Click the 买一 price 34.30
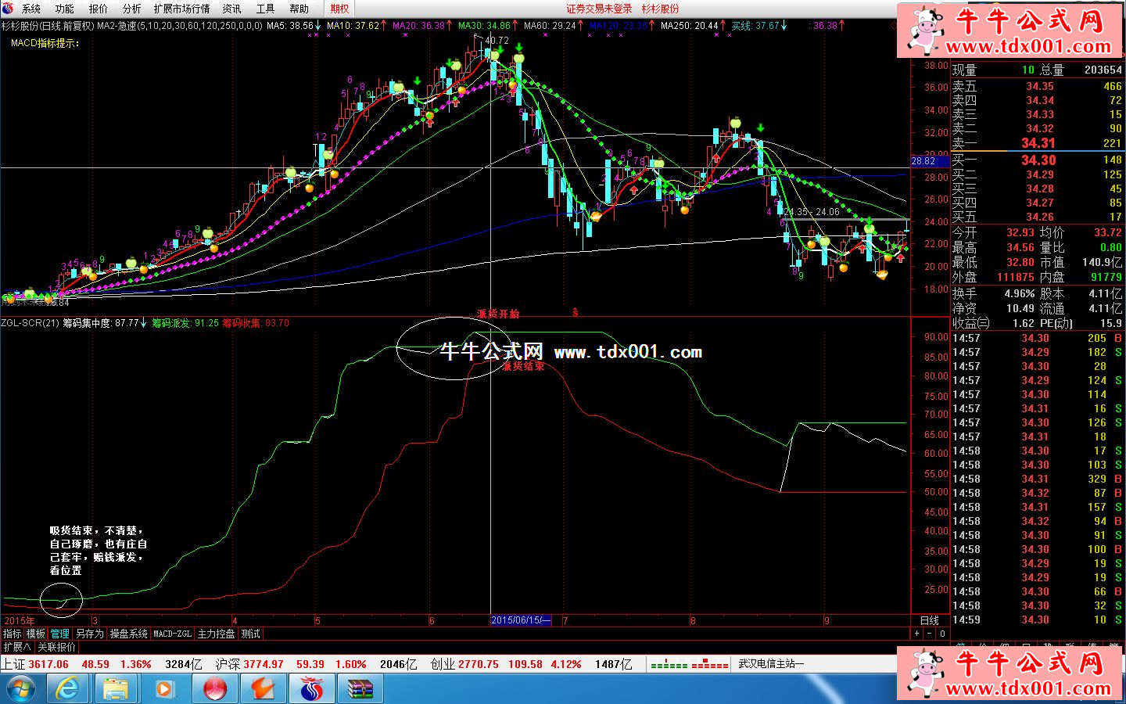 (x=1038, y=160)
